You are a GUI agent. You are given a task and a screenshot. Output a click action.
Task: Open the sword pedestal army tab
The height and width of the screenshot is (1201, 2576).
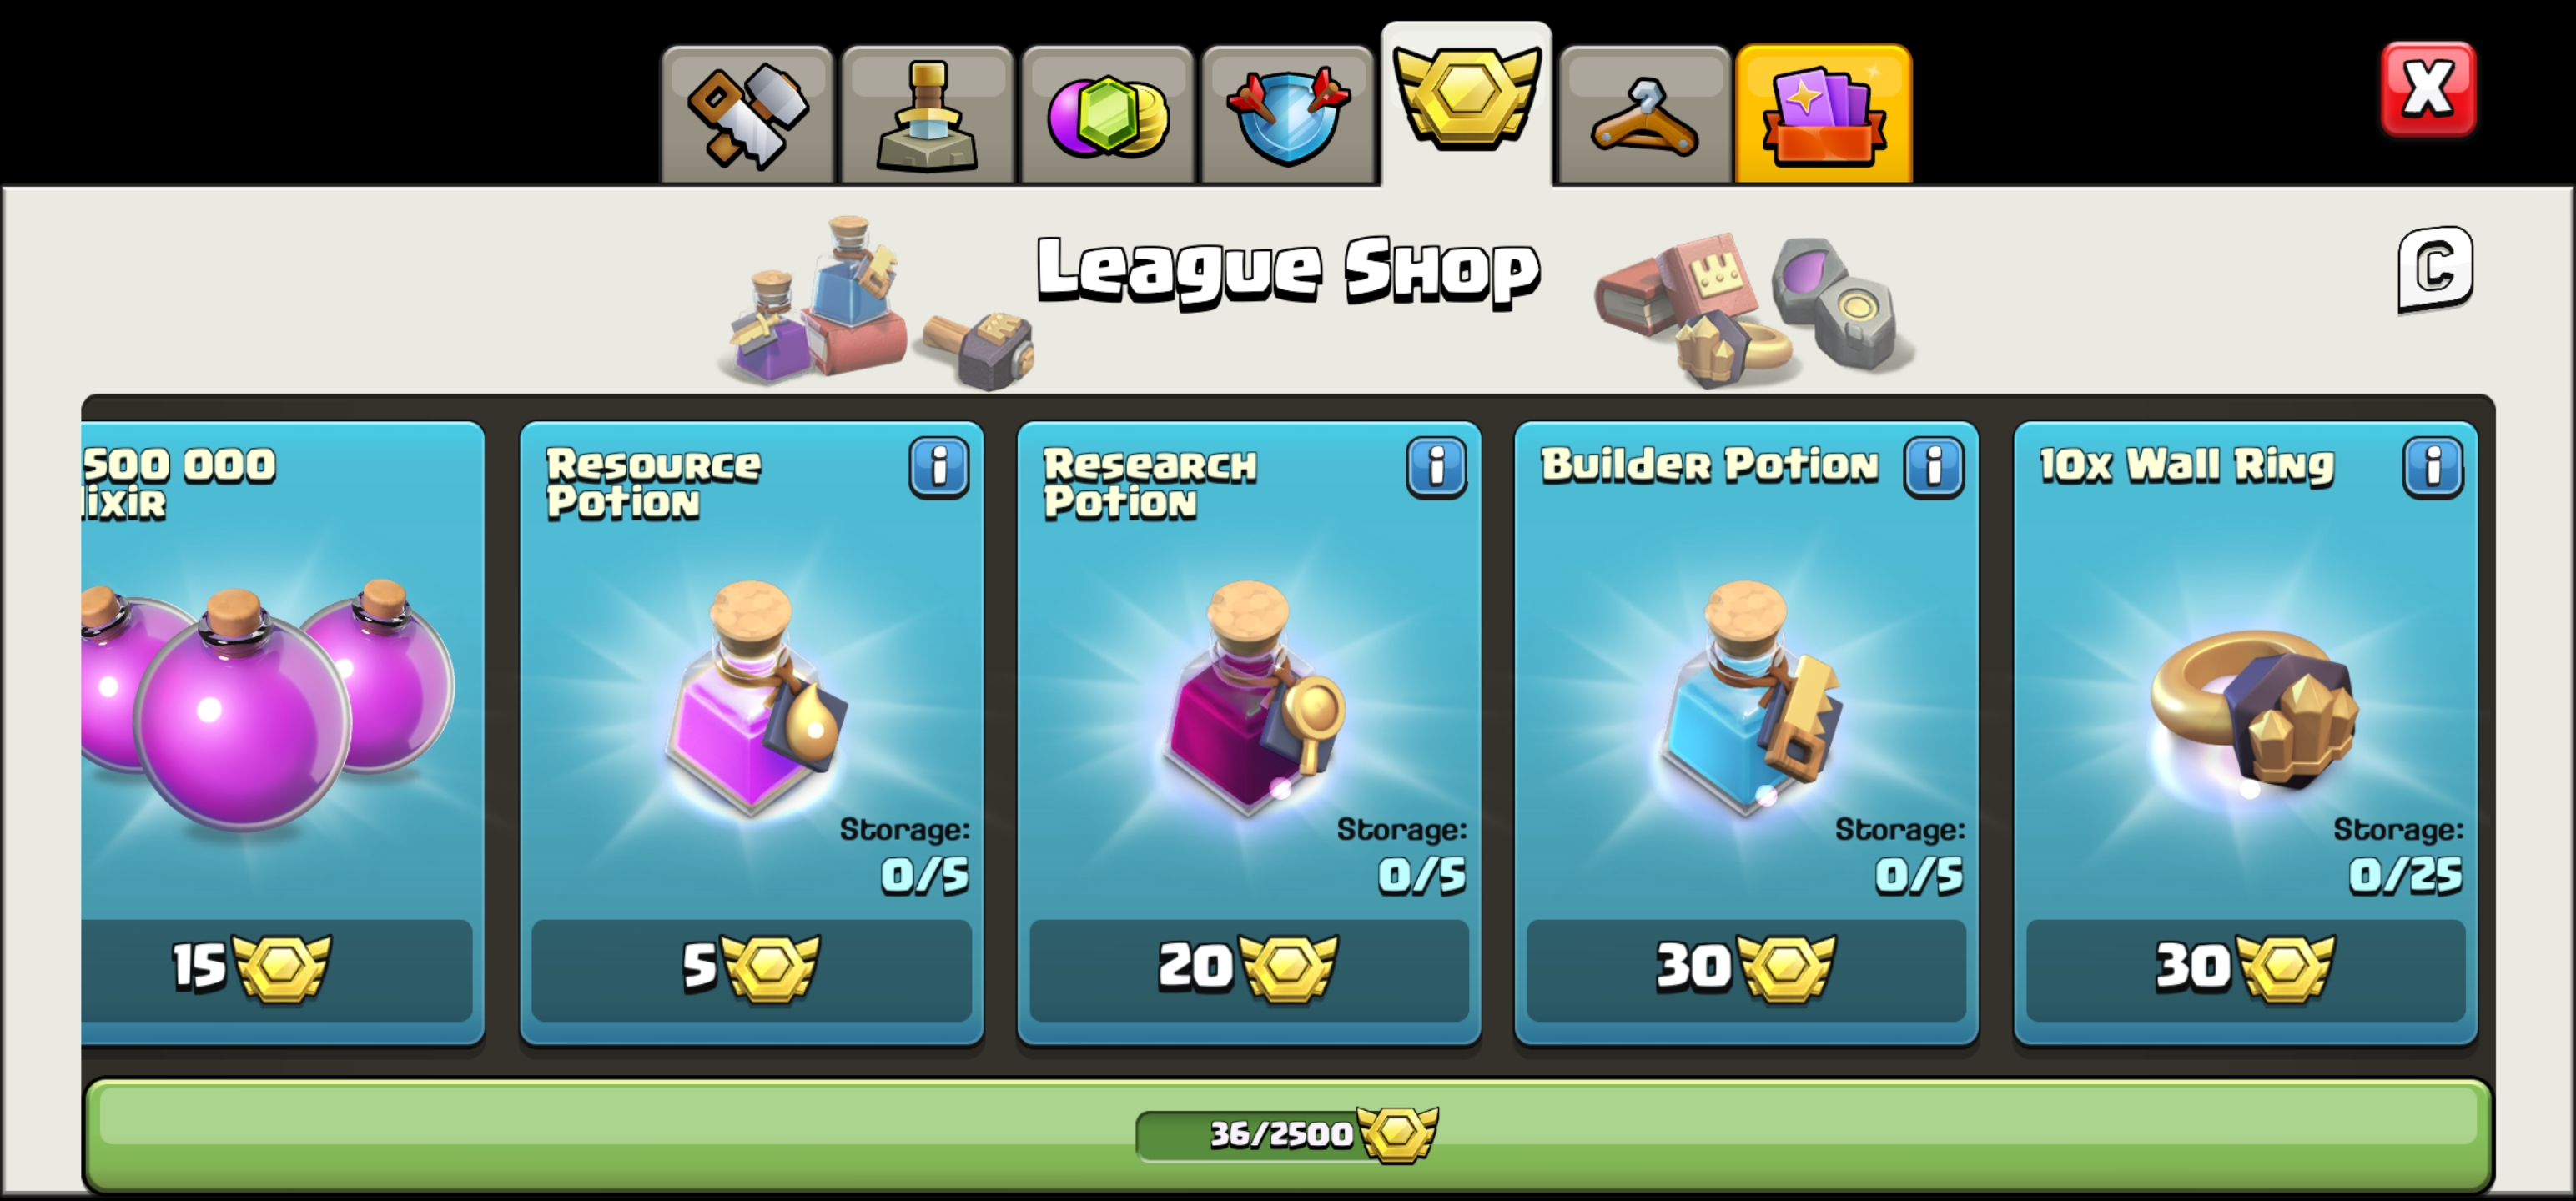(x=927, y=115)
